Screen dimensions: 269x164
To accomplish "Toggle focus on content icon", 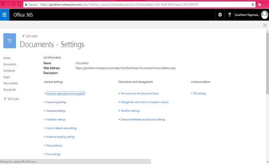I will point(265,25).
